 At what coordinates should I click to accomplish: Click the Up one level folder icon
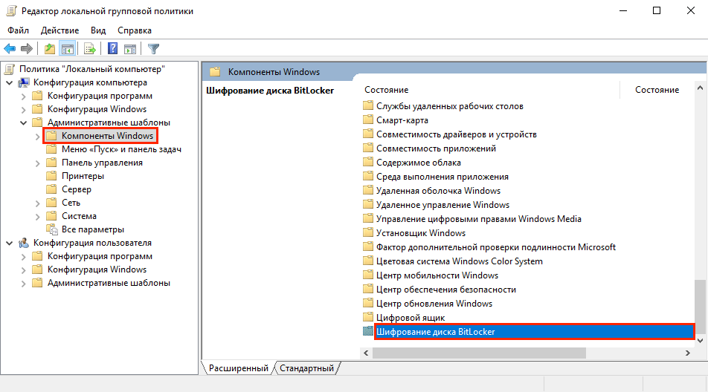(x=49, y=49)
